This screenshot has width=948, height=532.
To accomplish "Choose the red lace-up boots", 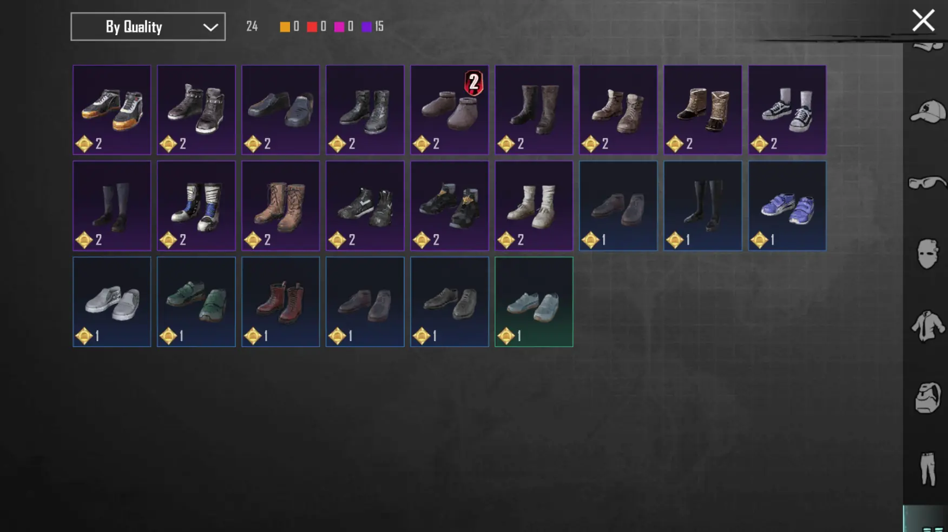I will click(281, 302).
